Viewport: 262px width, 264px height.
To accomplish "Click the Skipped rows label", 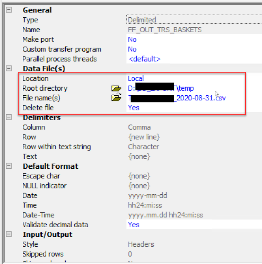I will tap(43, 254).
